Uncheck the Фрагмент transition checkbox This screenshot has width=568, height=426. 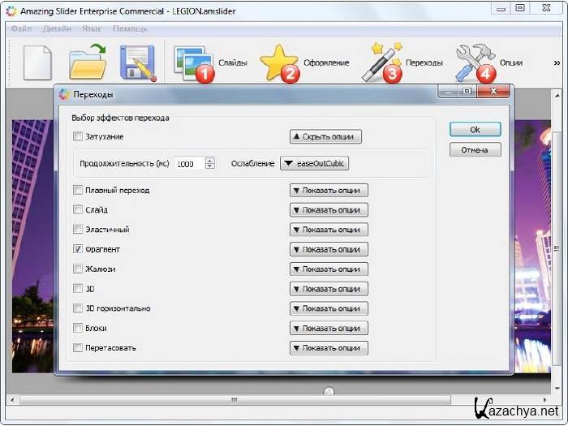coord(78,249)
